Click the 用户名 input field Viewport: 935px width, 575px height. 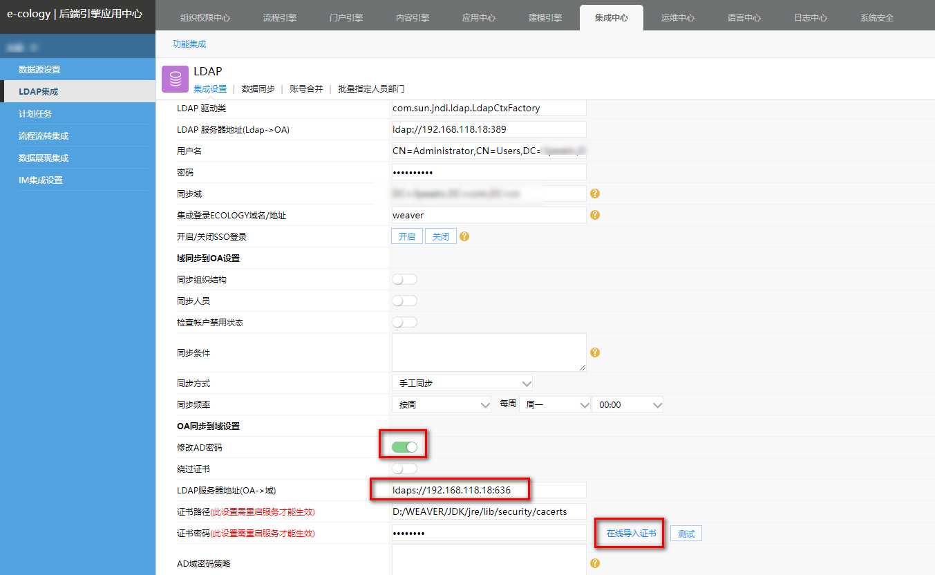click(489, 151)
